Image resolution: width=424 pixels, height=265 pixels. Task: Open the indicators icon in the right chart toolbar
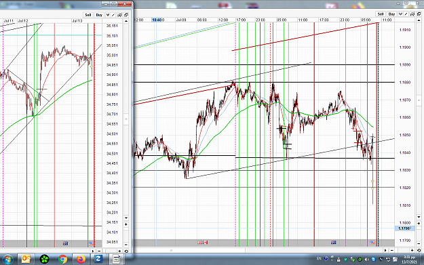click(400, 14)
